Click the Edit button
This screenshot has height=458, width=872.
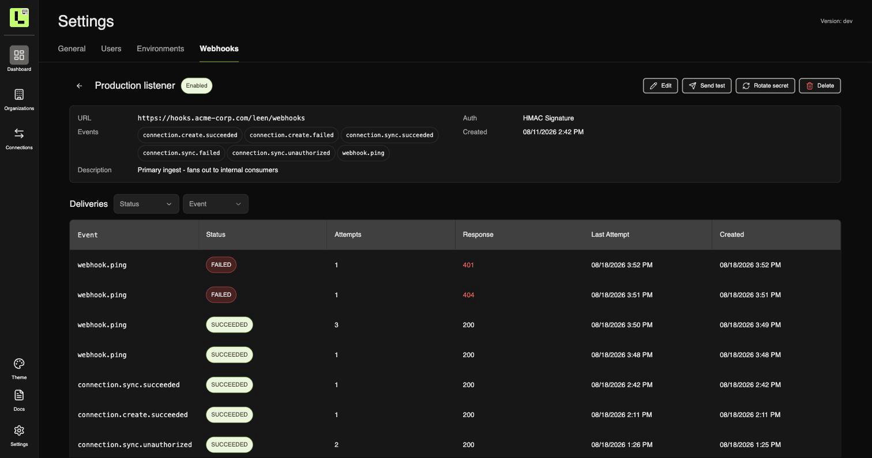[x=660, y=86]
